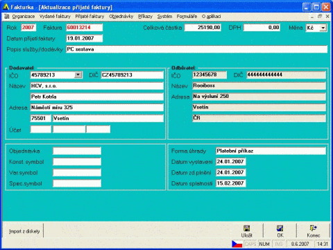Open the Měna currency dropdown
The image size is (333, 250).
[323, 28]
